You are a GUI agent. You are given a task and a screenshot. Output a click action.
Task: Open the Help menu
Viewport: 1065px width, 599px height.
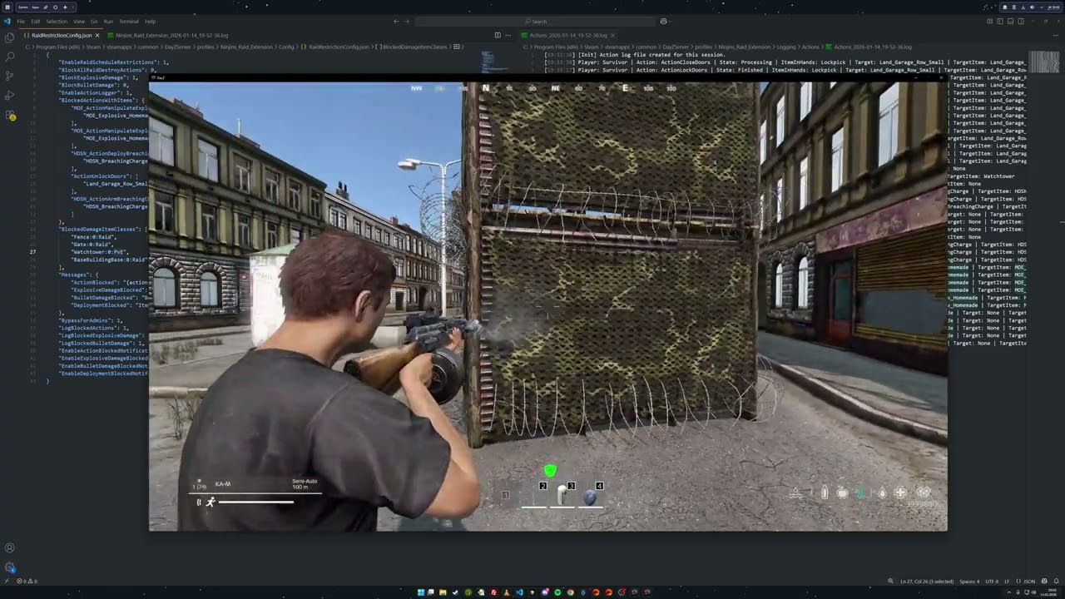(x=150, y=21)
